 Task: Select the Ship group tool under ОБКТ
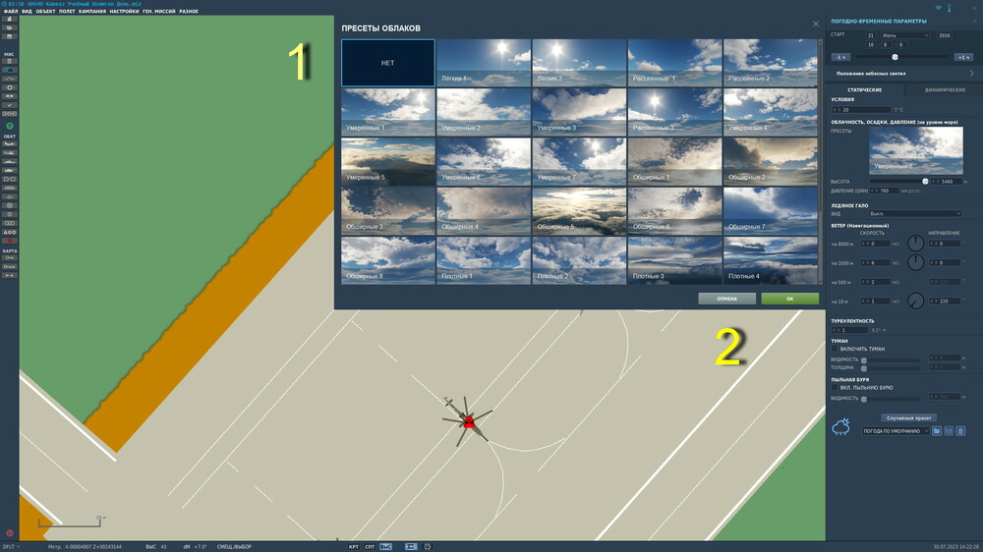[10, 162]
